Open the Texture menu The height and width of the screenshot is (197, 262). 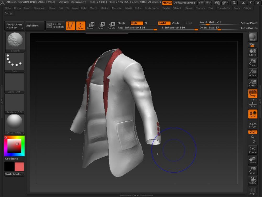[x=200, y=8]
